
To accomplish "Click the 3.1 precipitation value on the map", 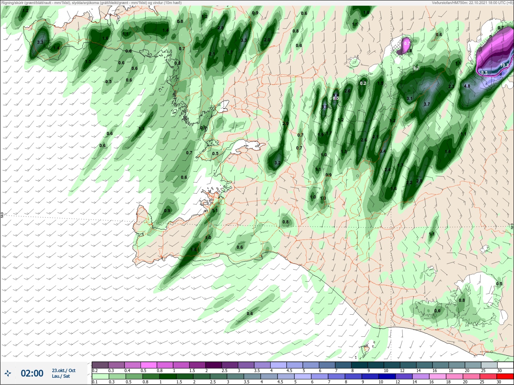I will pyautogui.click(x=410, y=98).
